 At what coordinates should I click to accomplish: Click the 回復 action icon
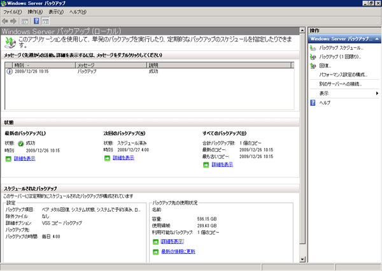[x=313, y=66]
